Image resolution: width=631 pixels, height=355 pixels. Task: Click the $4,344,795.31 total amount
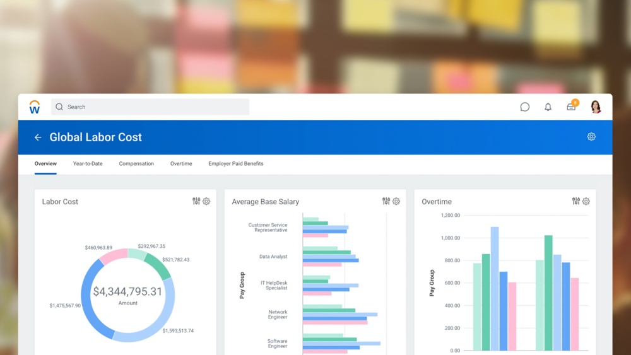click(x=127, y=292)
